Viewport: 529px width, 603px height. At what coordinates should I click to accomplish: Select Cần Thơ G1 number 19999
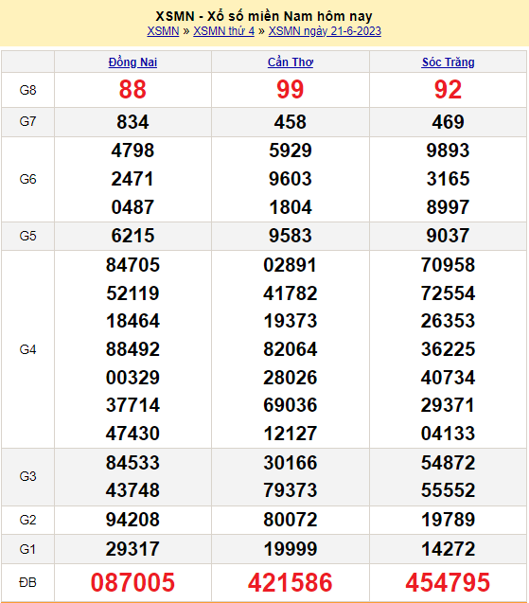click(291, 549)
